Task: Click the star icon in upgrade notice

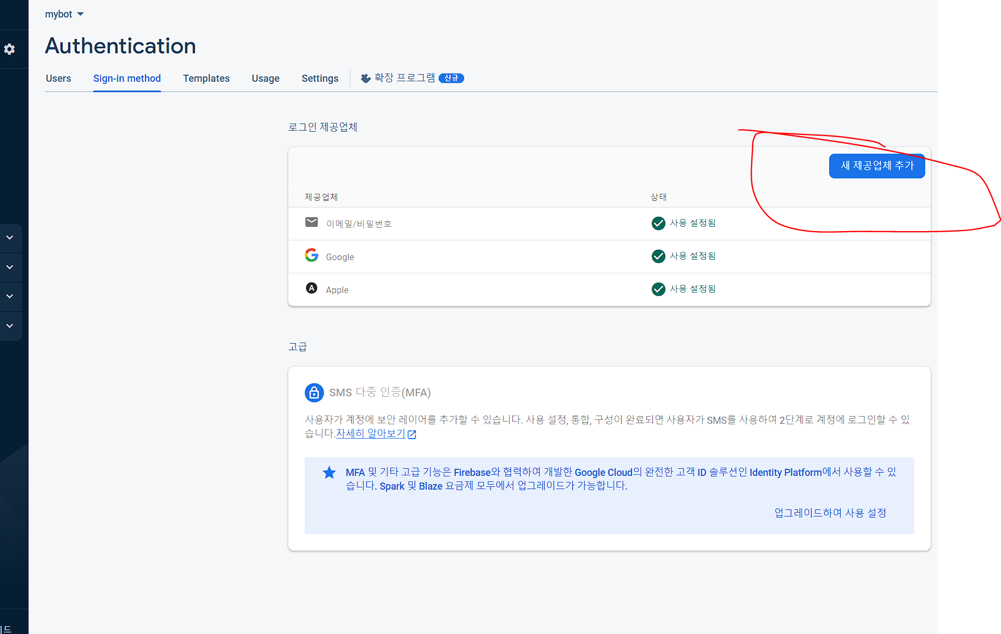Action: [329, 473]
